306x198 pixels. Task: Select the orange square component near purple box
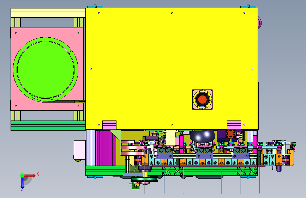[x=230, y=134]
